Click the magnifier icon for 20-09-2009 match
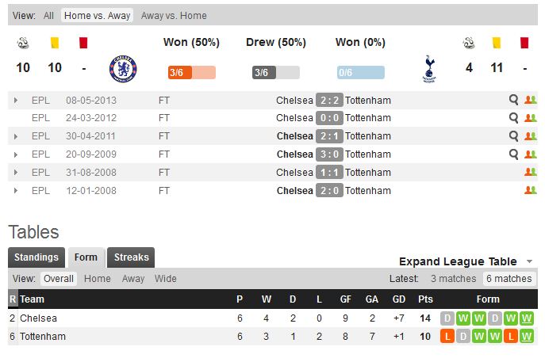Image resolution: width=545 pixels, height=362 pixels. tap(514, 154)
